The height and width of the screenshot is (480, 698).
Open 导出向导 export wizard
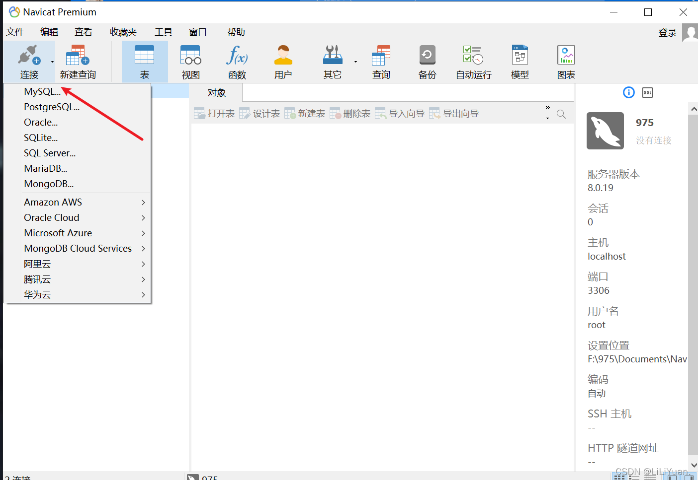[454, 114]
